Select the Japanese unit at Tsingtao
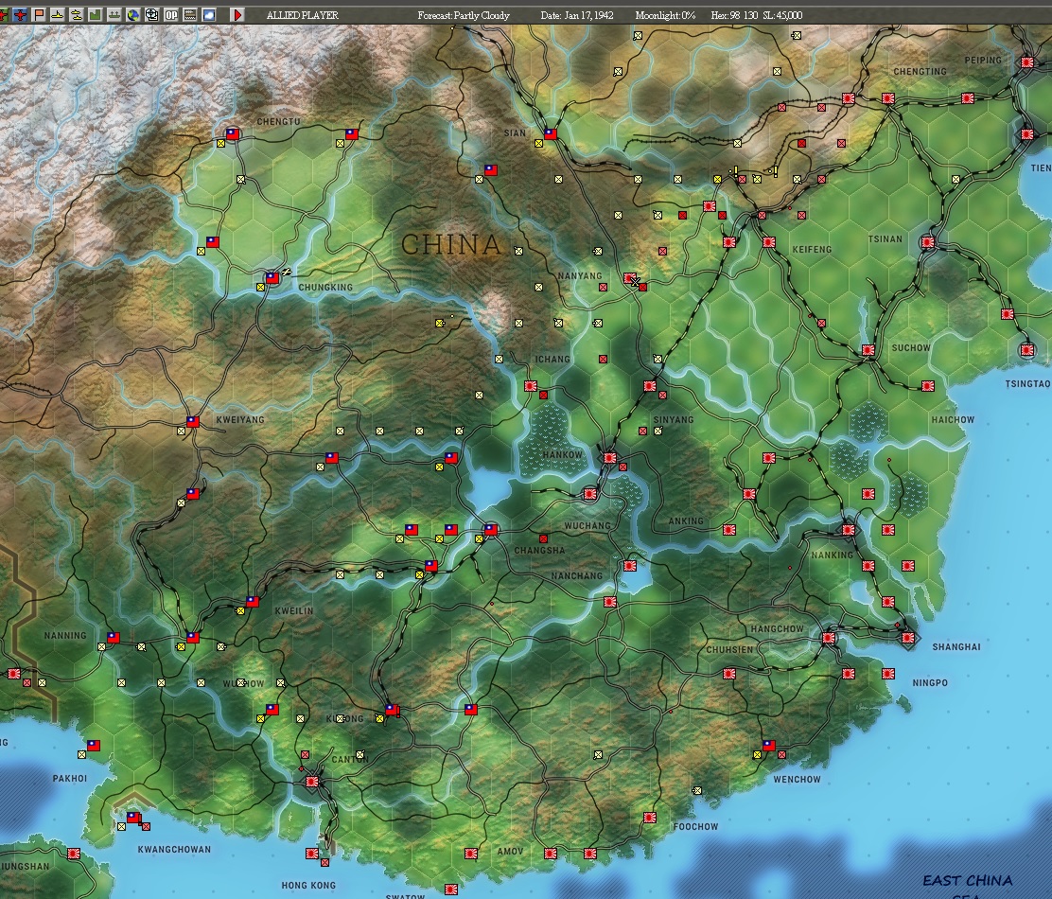 coord(1027,349)
